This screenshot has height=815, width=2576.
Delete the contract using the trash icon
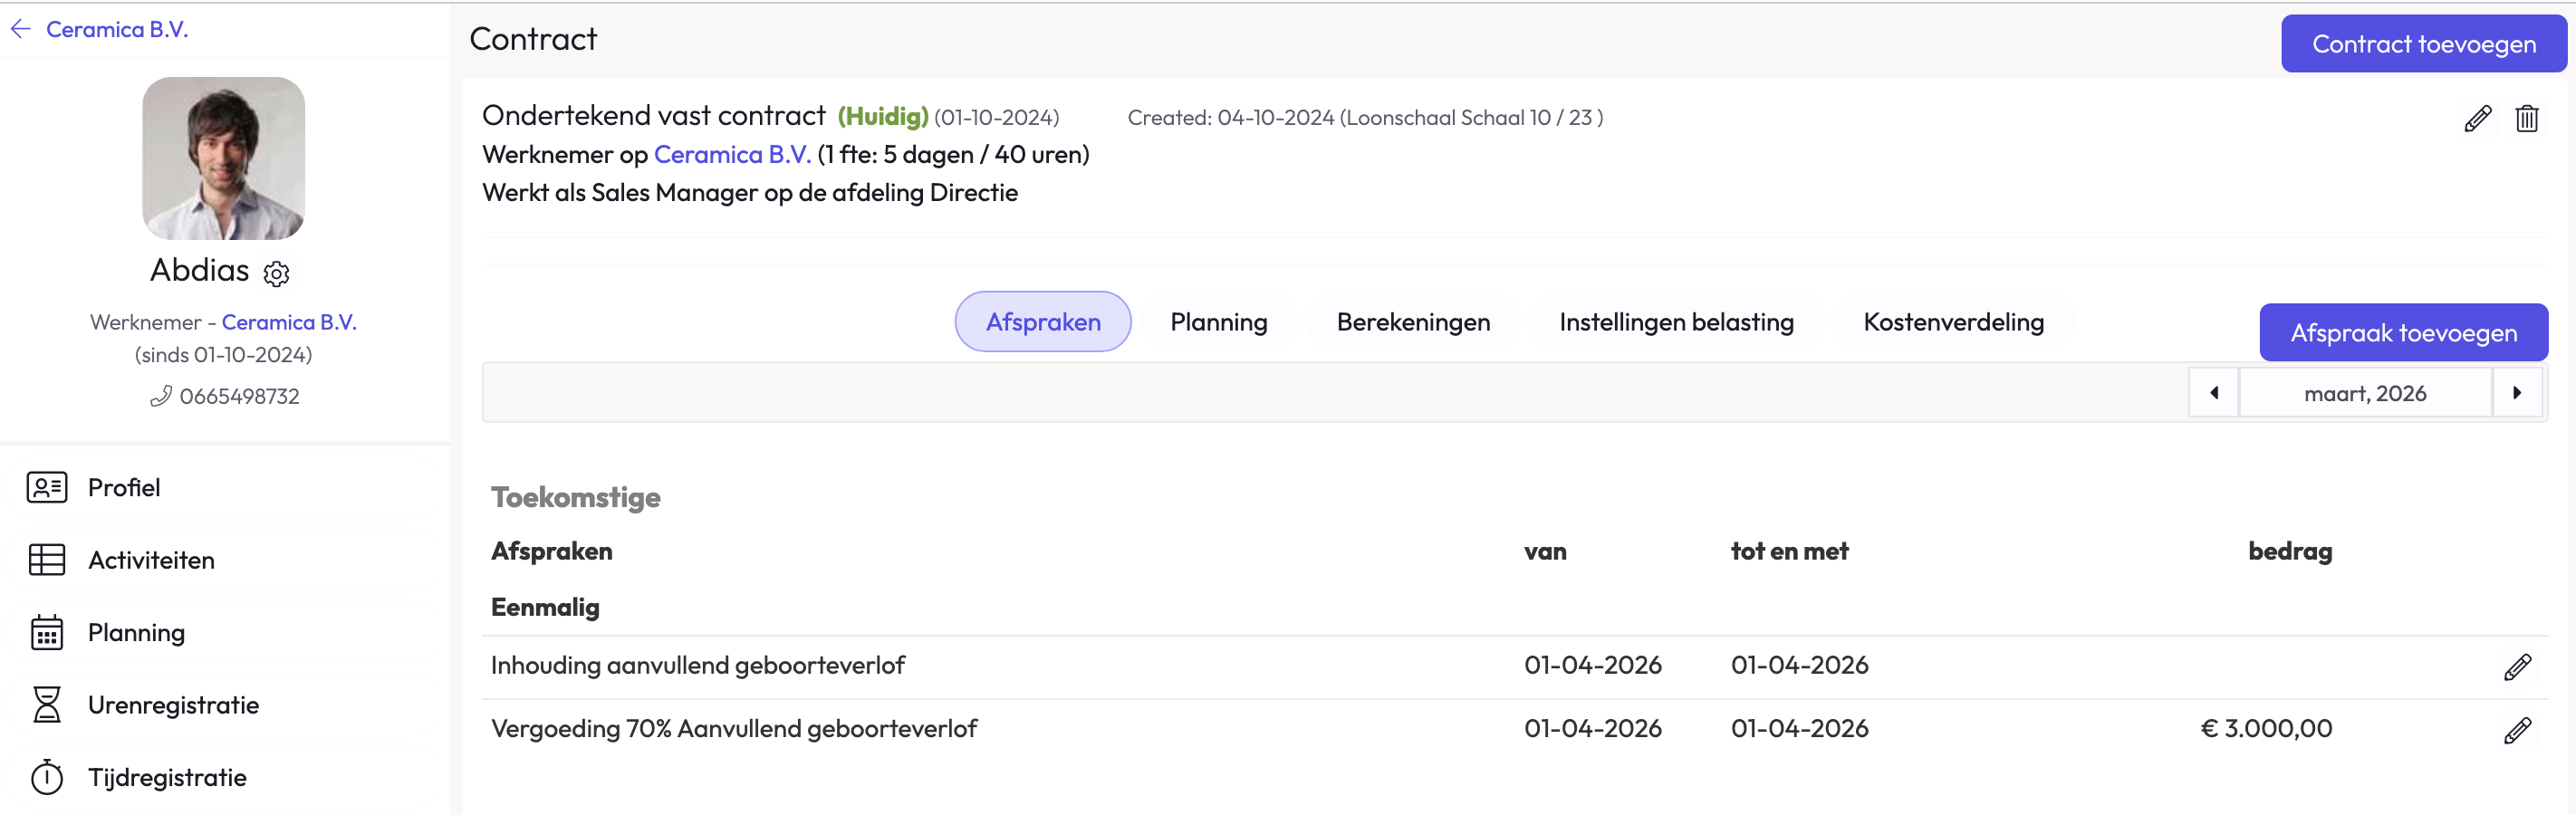pyautogui.click(x=2527, y=119)
